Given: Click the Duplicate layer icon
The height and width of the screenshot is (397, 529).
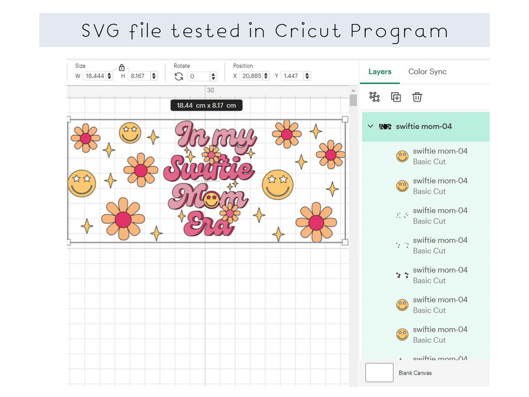Looking at the screenshot, I should [x=396, y=97].
